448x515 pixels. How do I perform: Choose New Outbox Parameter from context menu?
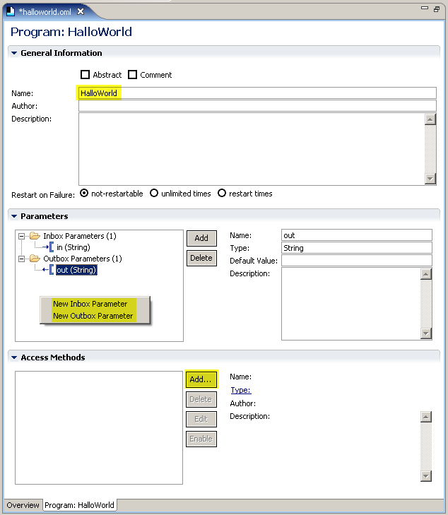(93, 316)
